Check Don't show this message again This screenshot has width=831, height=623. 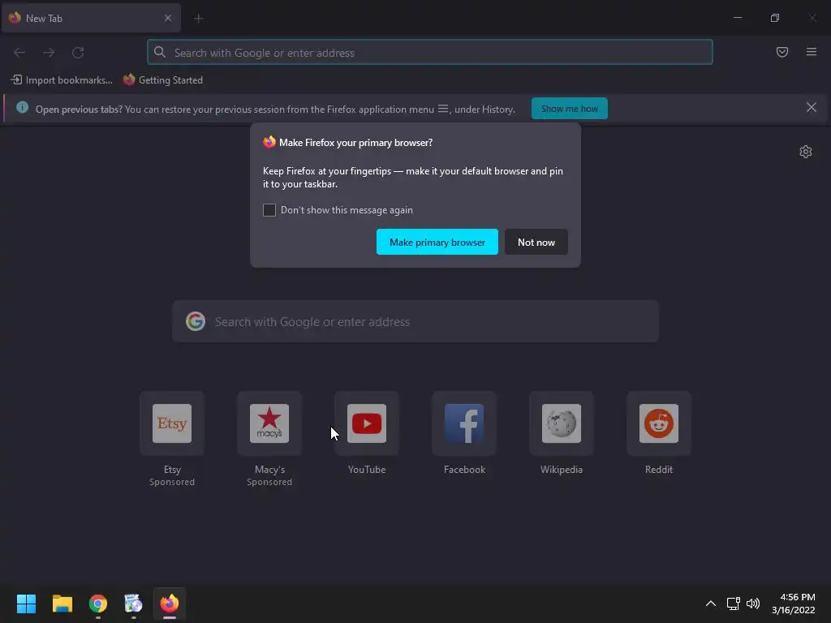pyautogui.click(x=269, y=210)
